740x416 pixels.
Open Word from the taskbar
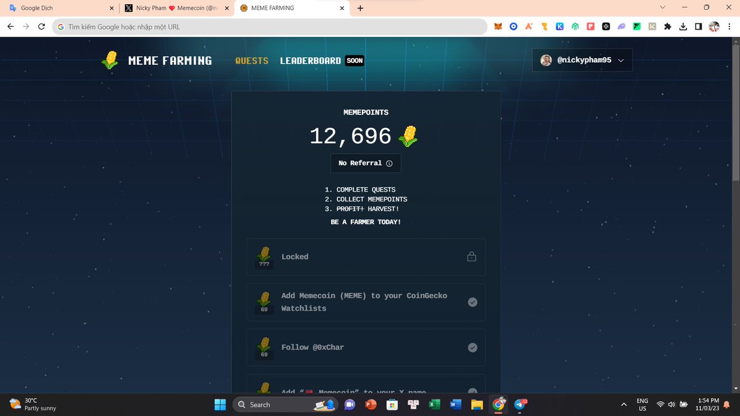(x=456, y=404)
